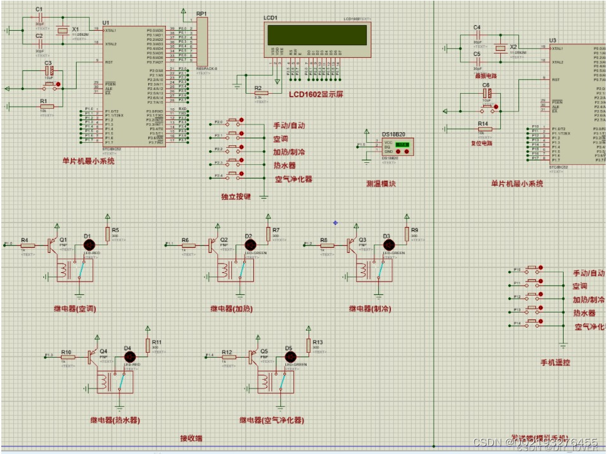The height and width of the screenshot is (454, 607).
Task: Select PNP transistor Q2
Action: 214,245
